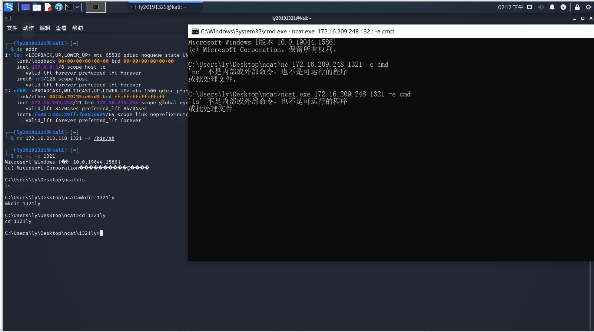Click the log out icon in panel
The image size is (594, 332).
(x=588, y=7)
